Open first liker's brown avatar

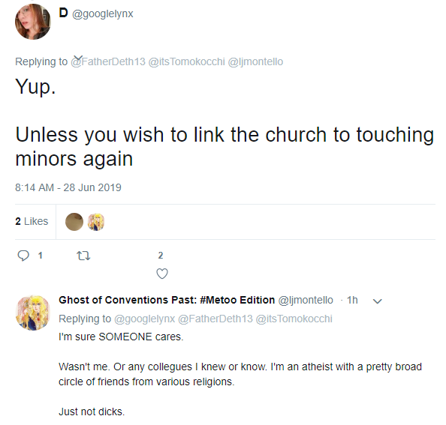(74, 222)
